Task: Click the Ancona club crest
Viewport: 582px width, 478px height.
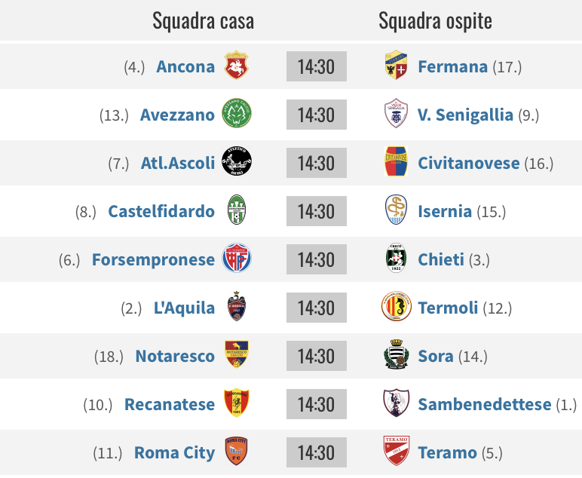Action: pos(237,66)
